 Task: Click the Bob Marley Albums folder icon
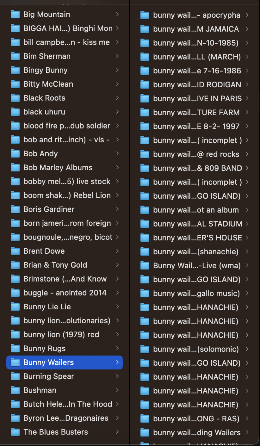(15, 168)
